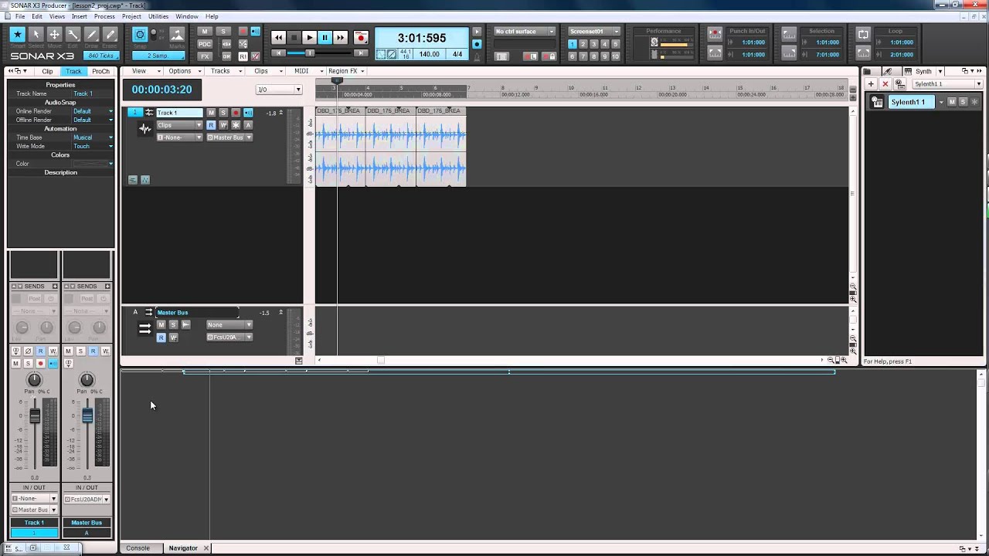Open the Track 1 Master Bus output dropdown
This screenshot has height=556, width=989.
click(x=229, y=137)
